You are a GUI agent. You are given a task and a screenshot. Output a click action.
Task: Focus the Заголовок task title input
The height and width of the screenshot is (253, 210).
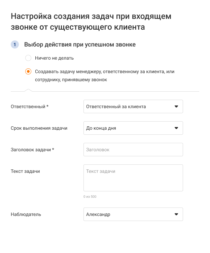click(133, 150)
